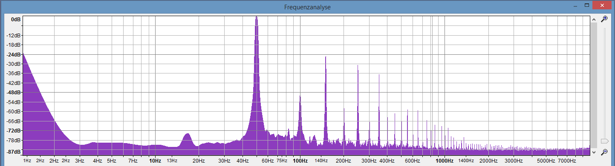The image size is (615, 166).
Task: Click the 200Hz frequency label
Action: pyautogui.click(x=344, y=161)
